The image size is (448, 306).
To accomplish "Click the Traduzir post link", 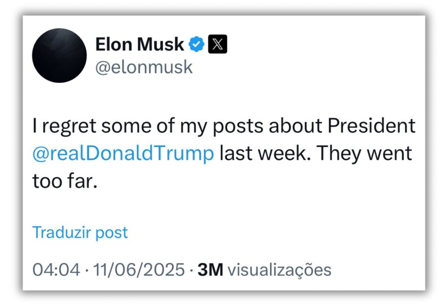I will click(x=80, y=232).
